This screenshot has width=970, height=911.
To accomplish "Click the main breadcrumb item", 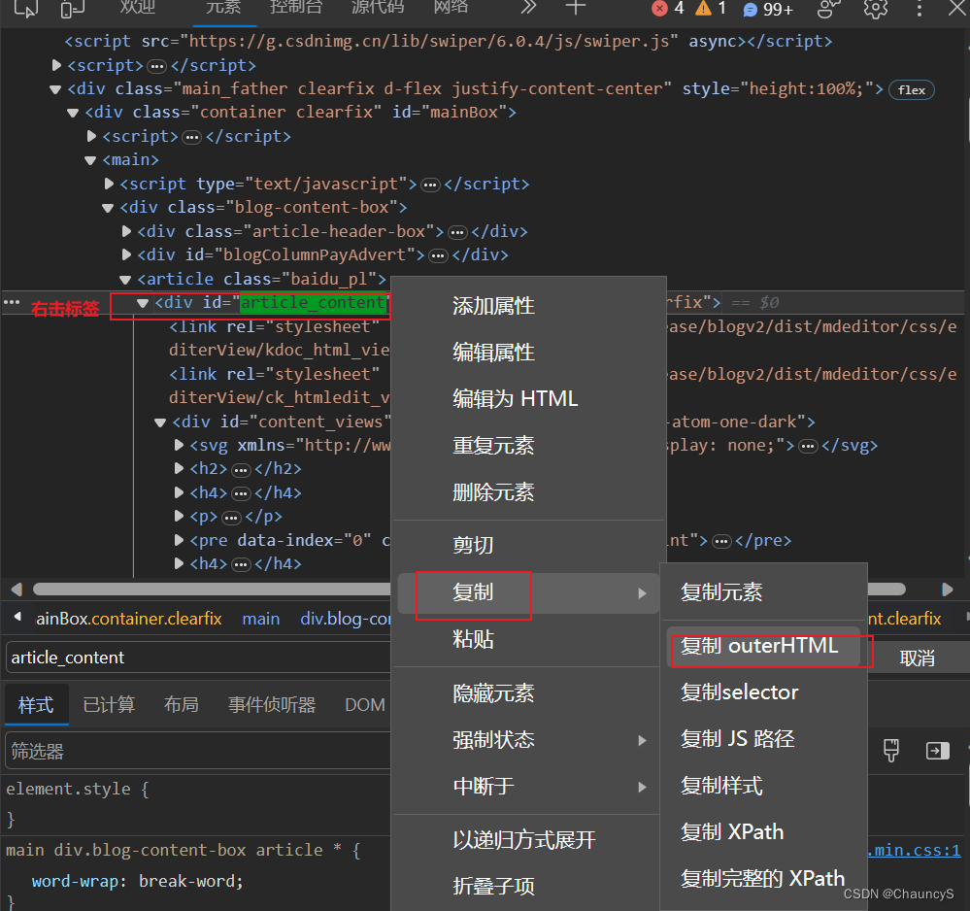I will point(261,619).
